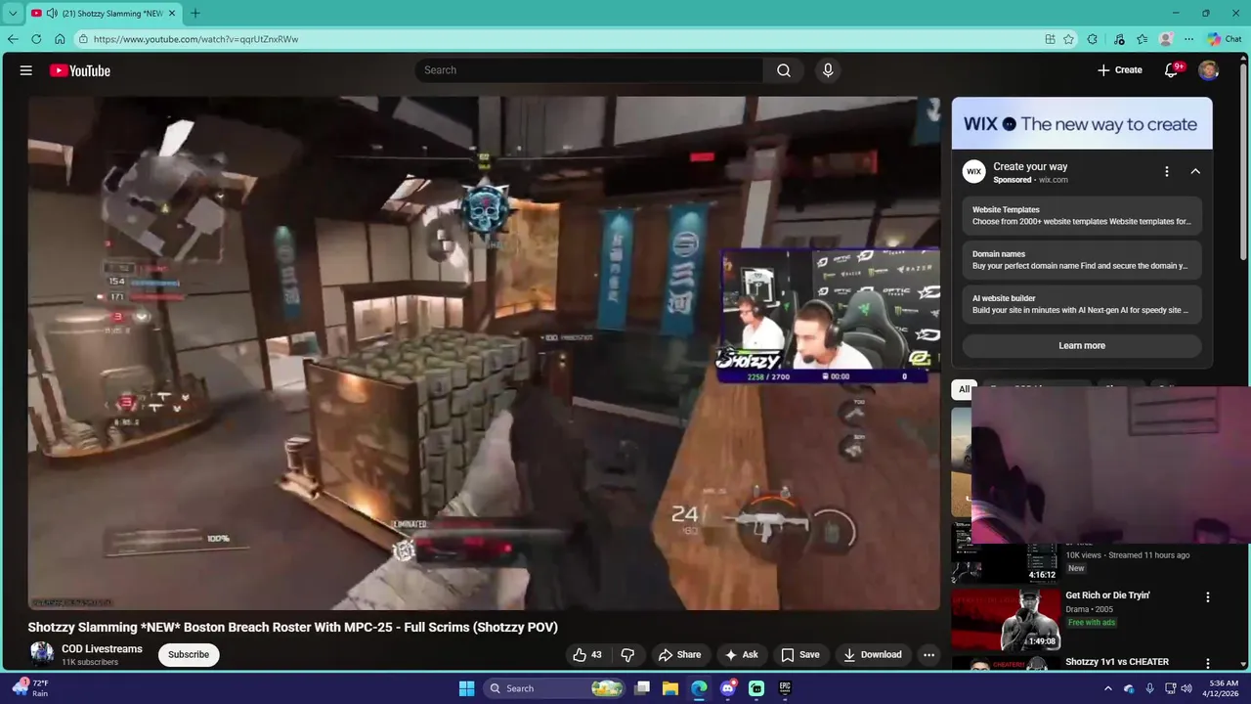The width and height of the screenshot is (1251, 704).
Task: Open the Edge favorites list
Action: 1142,39
